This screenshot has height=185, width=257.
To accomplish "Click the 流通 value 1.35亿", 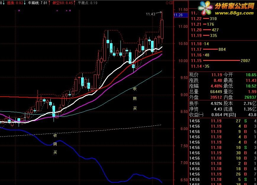I will (x=250, y=109).
